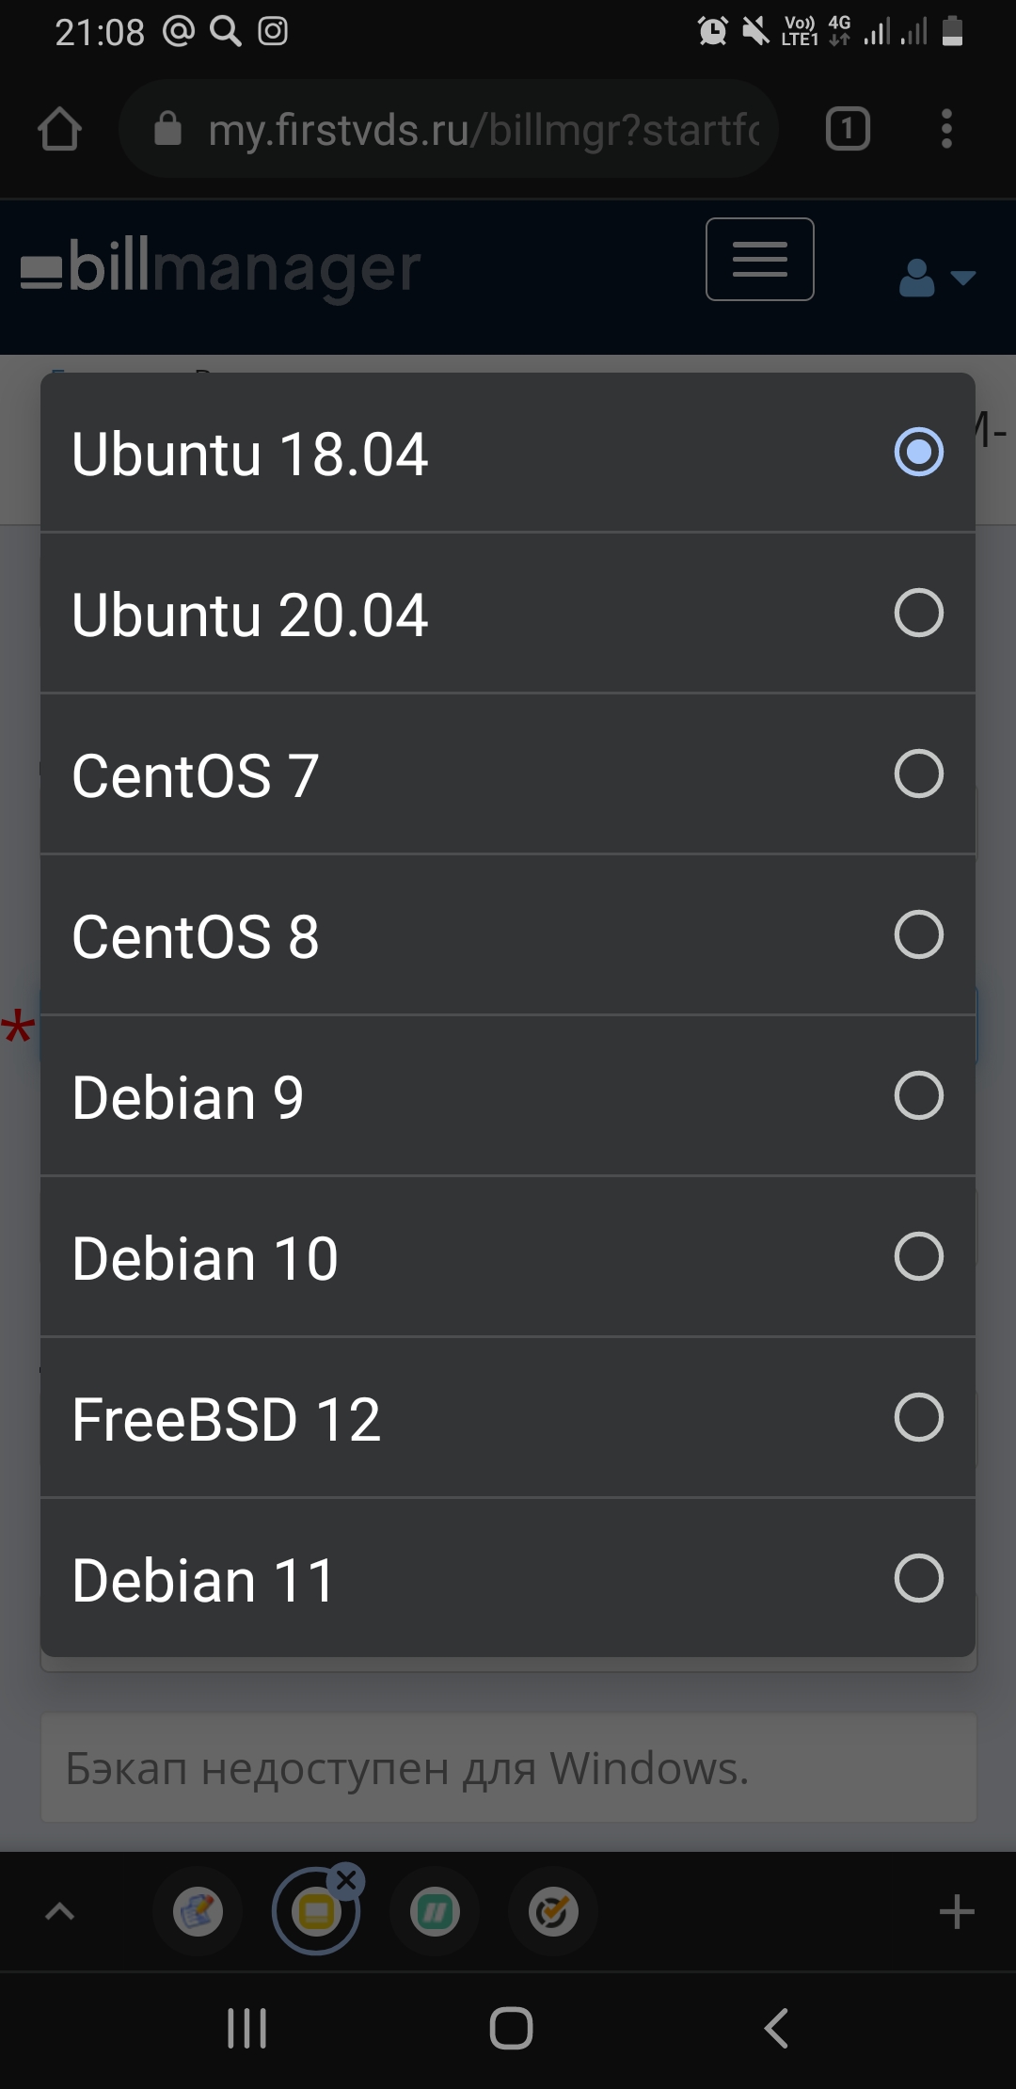Expand the user account dropdown
This screenshot has height=2089, width=1016.
(937, 278)
